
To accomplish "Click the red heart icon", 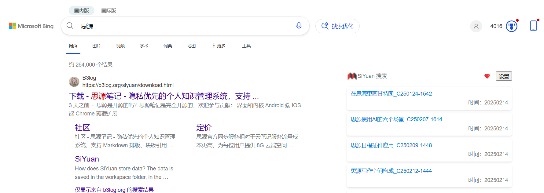I will pos(487,76).
